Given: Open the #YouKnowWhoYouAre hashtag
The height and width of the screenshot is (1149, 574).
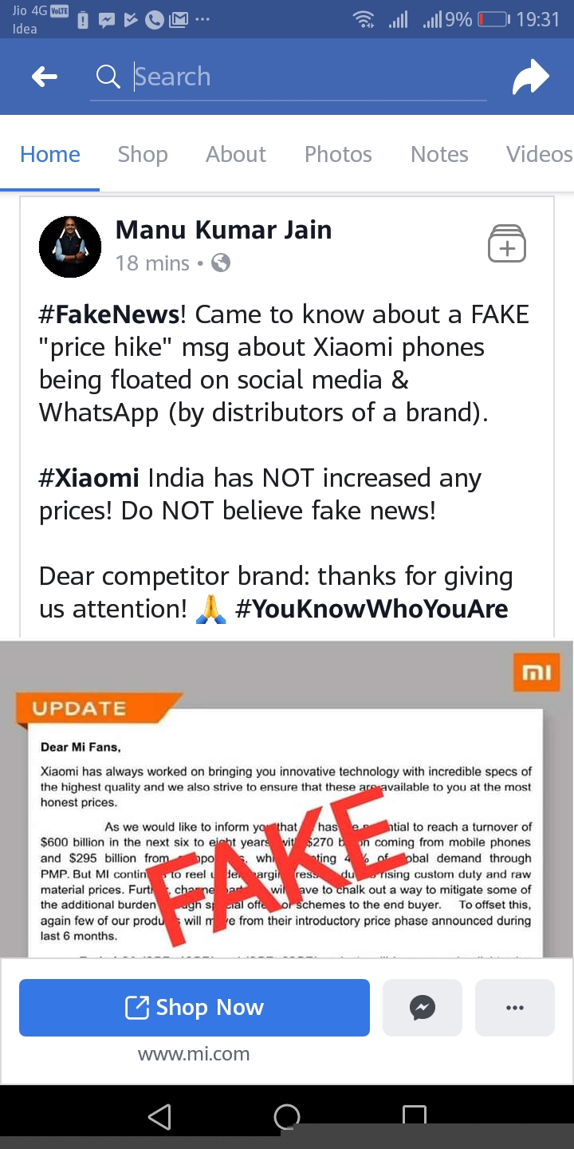Looking at the screenshot, I should (372, 609).
